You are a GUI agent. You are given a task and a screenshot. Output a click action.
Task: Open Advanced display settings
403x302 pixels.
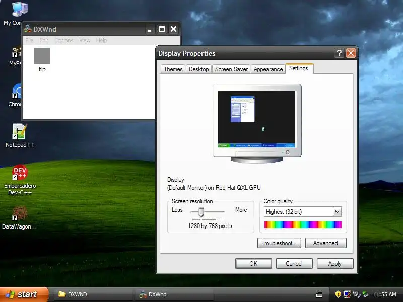325,243
